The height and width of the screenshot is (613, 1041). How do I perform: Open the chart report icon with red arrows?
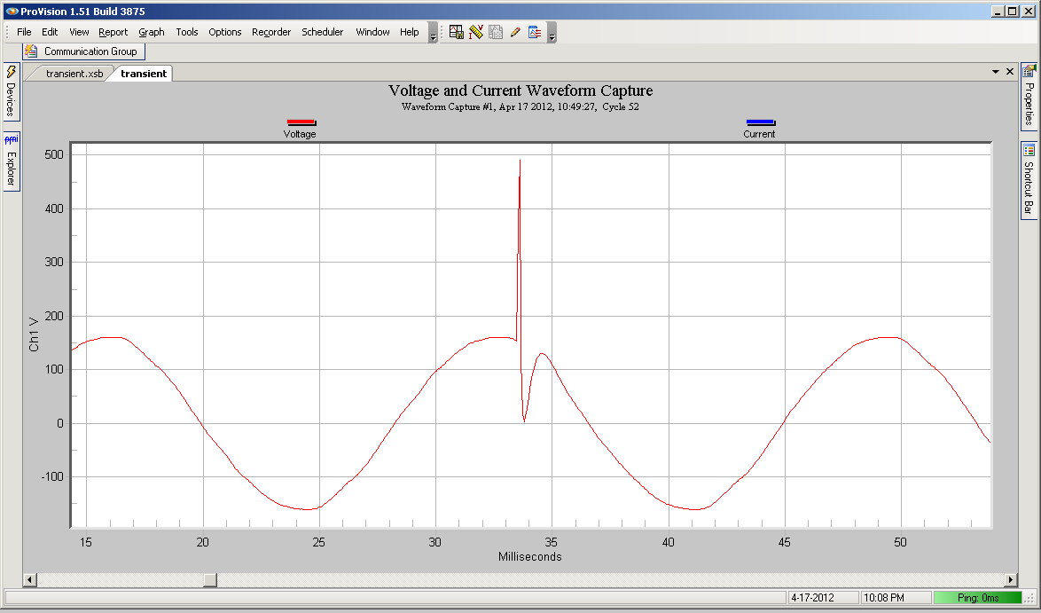point(535,32)
